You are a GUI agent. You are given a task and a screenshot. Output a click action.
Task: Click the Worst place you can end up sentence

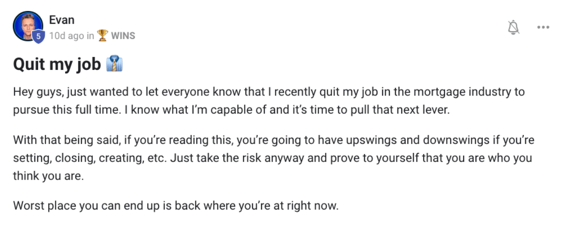pyautogui.click(x=175, y=206)
